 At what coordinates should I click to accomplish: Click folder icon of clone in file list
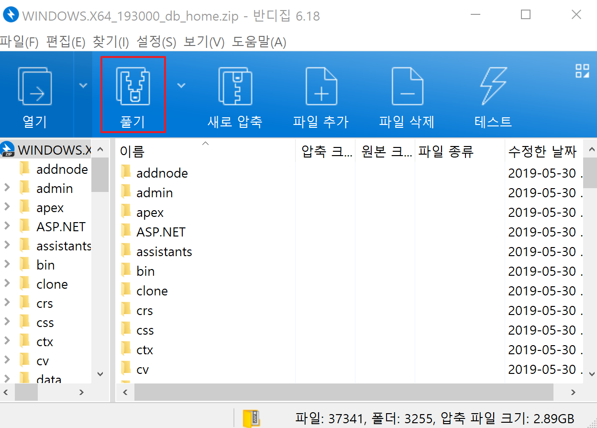(126, 291)
